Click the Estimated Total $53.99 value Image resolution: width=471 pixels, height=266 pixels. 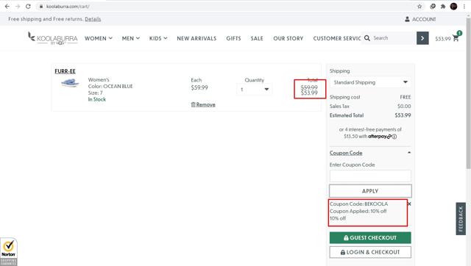tap(403, 115)
